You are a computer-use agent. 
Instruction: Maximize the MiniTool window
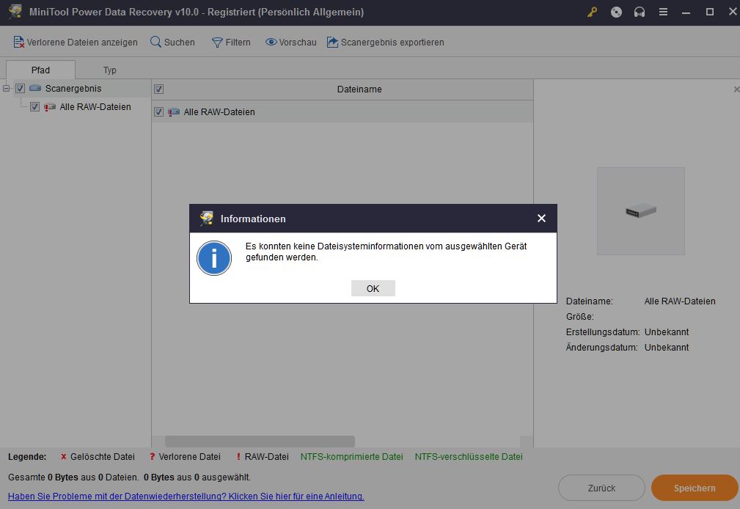click(709, 12)
